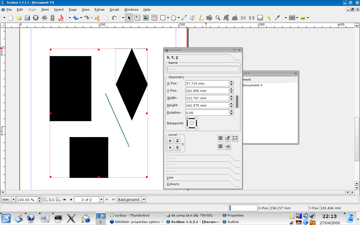360x225 pixels.
Task: Raise the item to top level
Action: pyautogui.click(x=177, y=141)
